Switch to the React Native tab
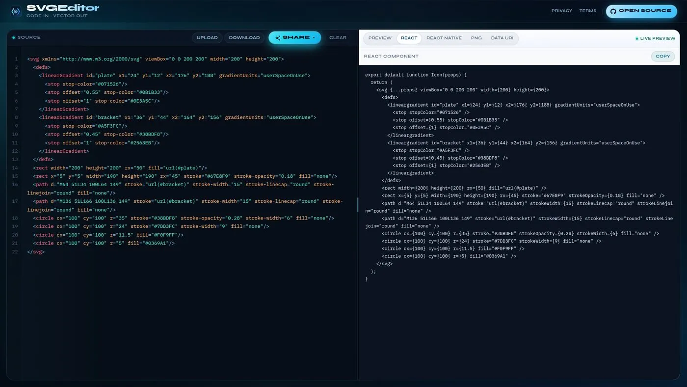 444,38
